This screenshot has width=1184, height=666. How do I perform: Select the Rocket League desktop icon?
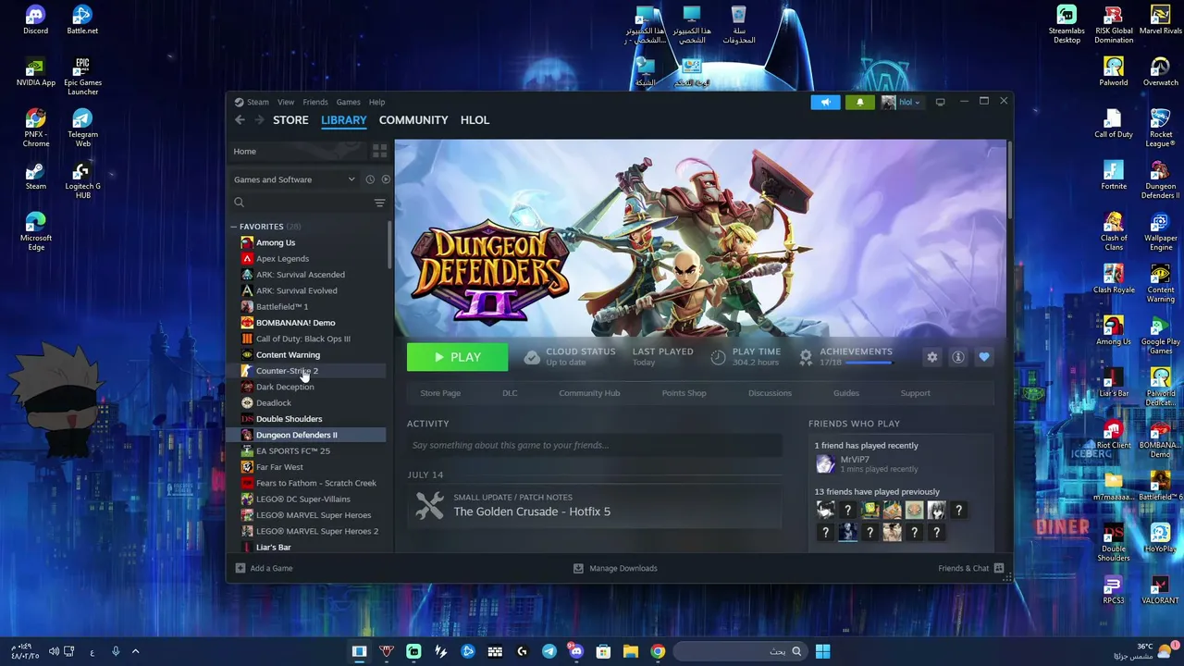(x=1160, y=128)
